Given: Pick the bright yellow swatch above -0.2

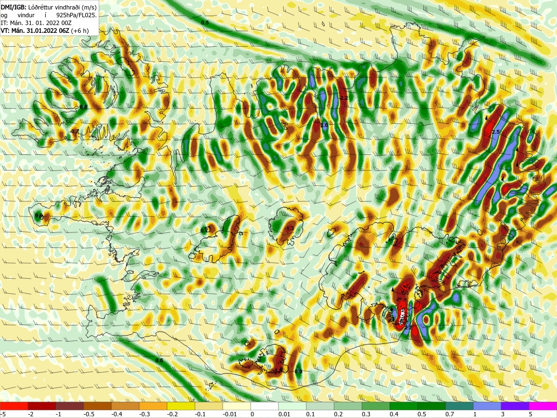Looking at the screenshot, I should point(181,406).
